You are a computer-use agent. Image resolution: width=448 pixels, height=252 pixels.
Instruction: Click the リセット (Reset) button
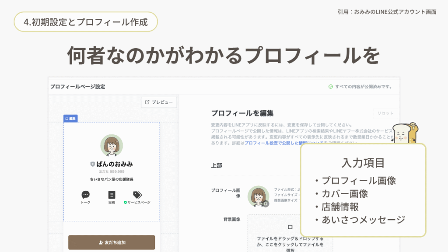click(385, 113)
